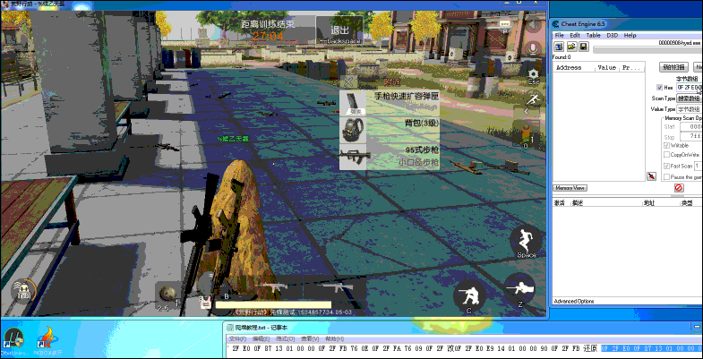703x359 pixels.
Task: Open Notepad 帮助(H) menu
Action: click(x=334, y=338)
